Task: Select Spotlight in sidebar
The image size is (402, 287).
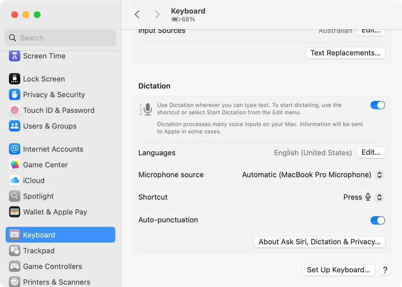Action: [x=60, y=196]
